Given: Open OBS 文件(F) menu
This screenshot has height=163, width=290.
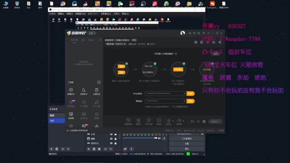Looking at the screenshot, I should [x=52, y=14].
